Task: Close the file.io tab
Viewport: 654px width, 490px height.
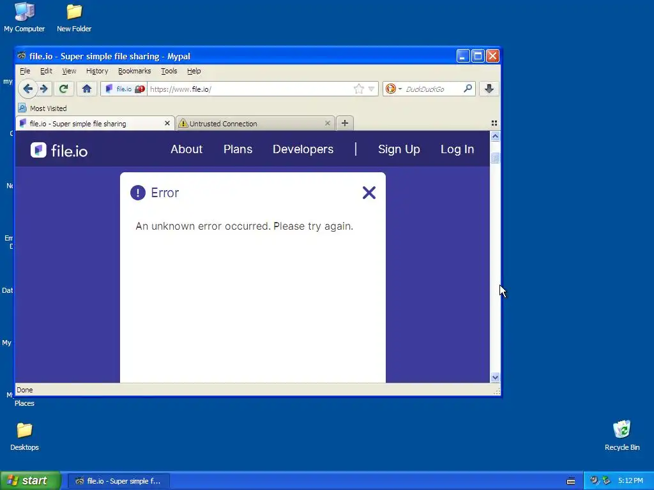Action: point(167,123)
